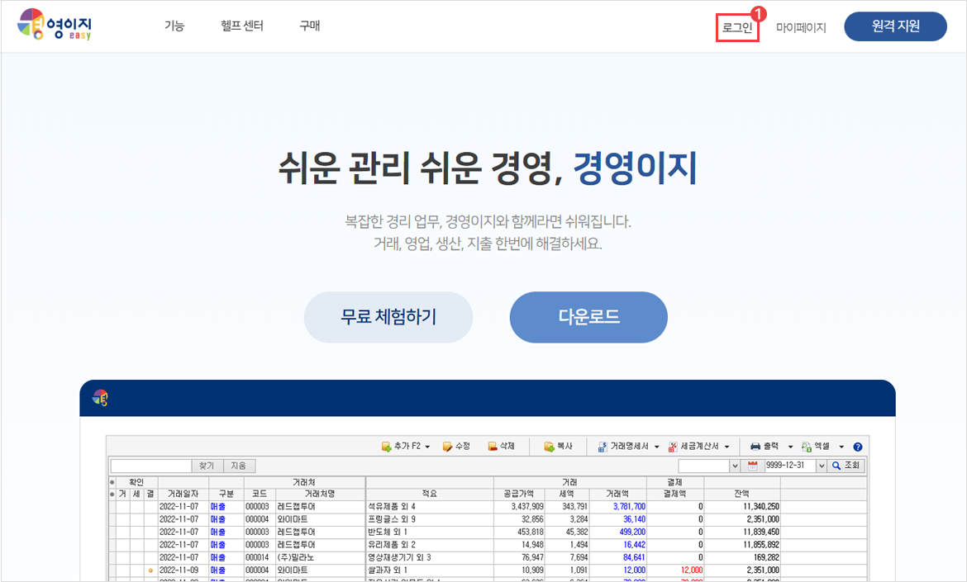Click the 9999-12-31 date field
Viewport: 967px width, 582px height.
[x=790, y=466]
